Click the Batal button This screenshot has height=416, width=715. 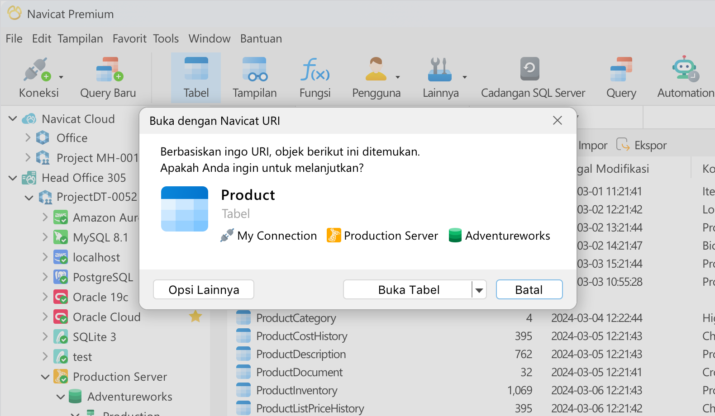click(x=529, y=289)
